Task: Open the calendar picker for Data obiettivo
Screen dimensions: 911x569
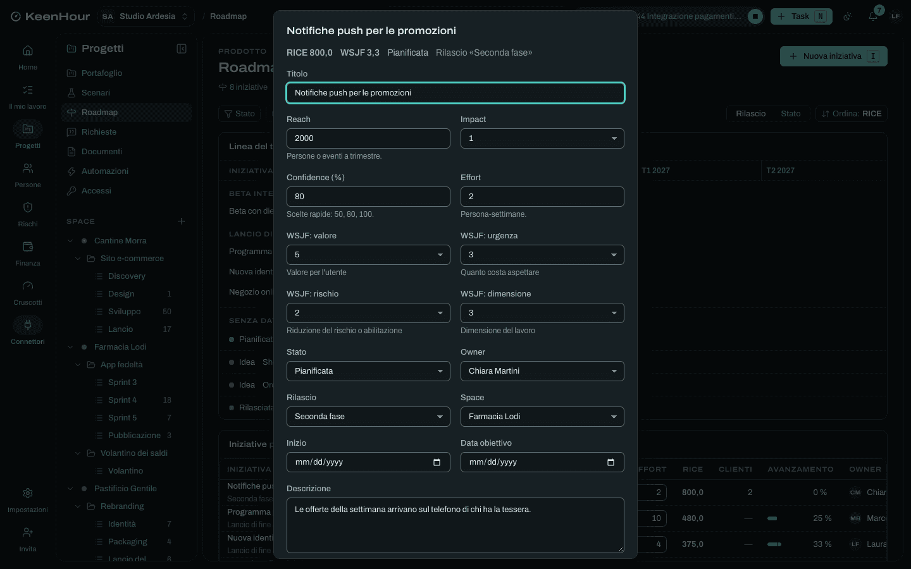Action: (x=610, y=462)
